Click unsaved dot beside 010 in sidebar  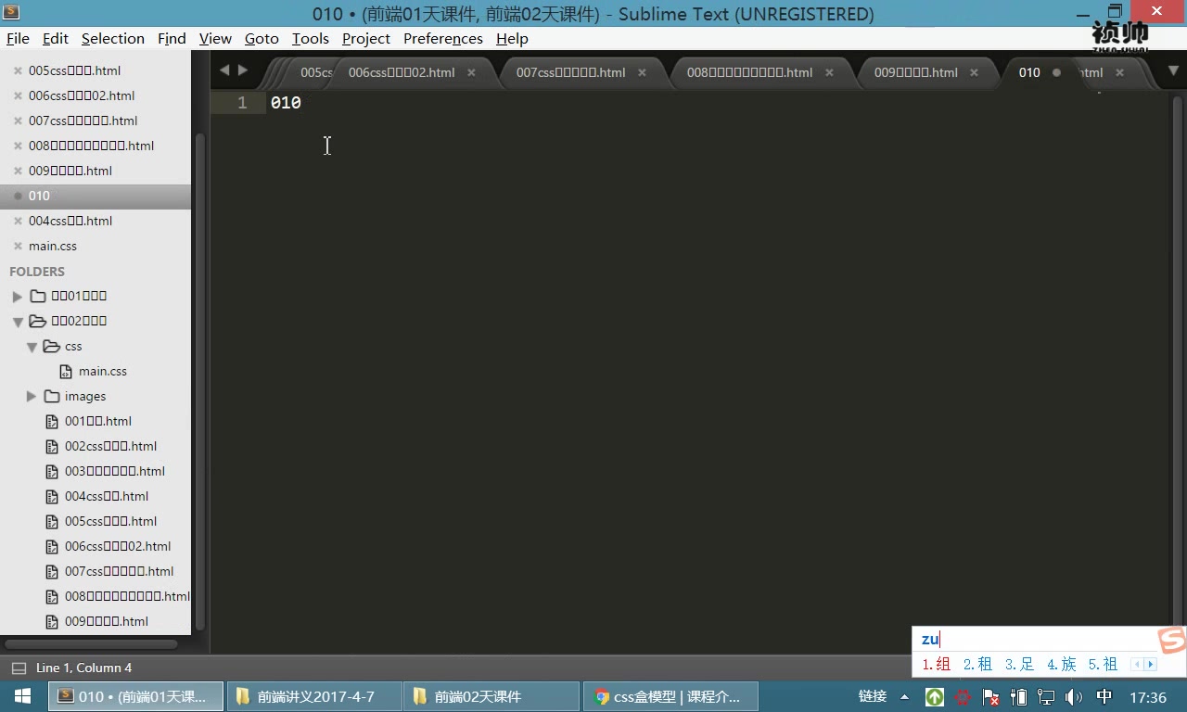click(18, 196)
